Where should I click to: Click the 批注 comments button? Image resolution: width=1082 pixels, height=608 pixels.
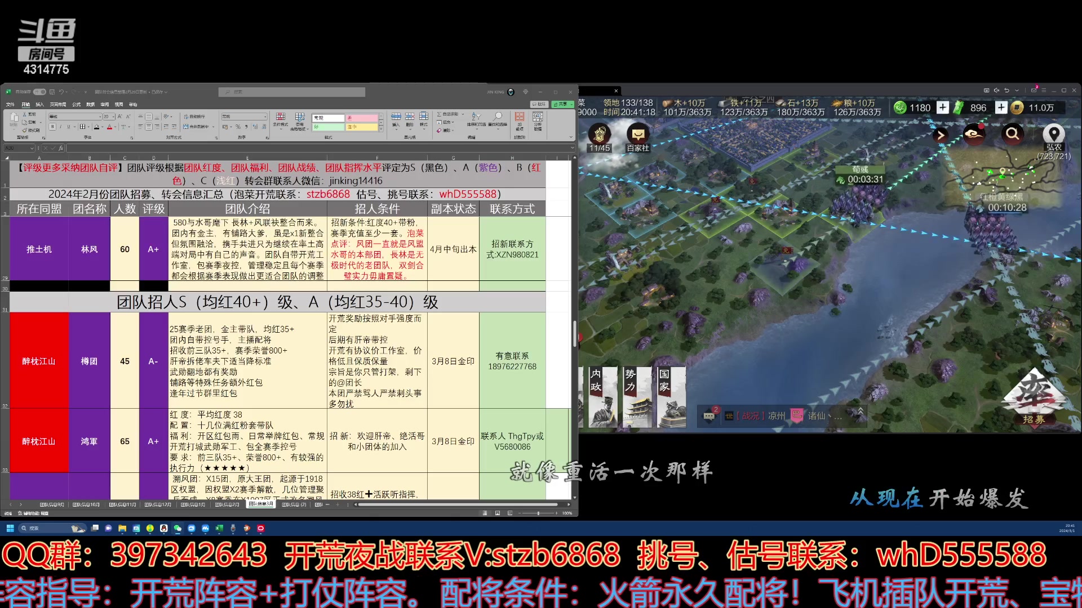(x=539, y=104)
